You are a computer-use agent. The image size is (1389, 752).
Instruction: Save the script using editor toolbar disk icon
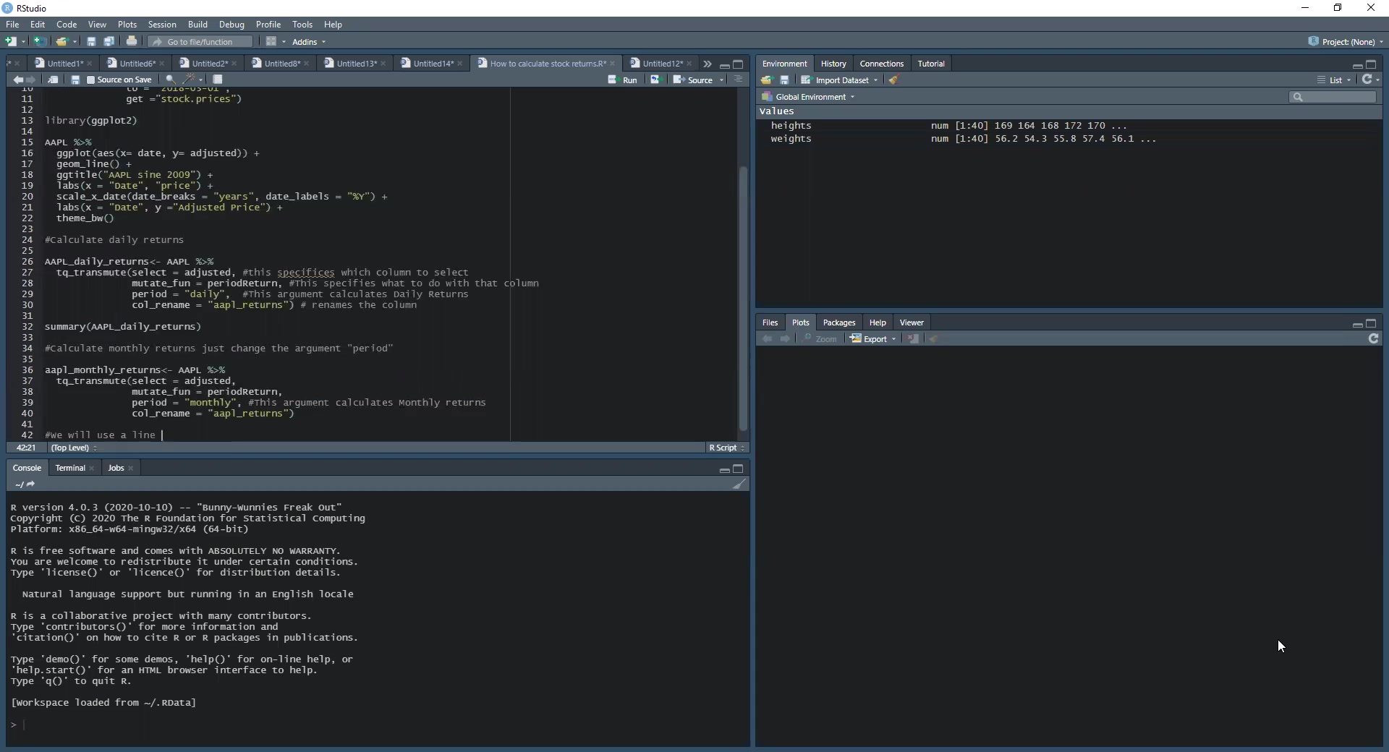[75, 80]
